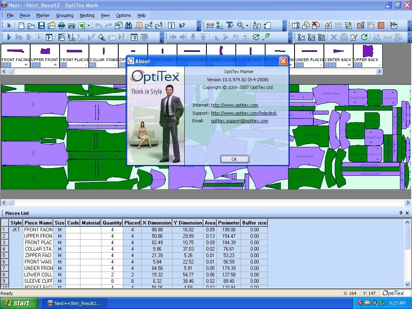
Task: Click the pencil edit piece icon
Action: (354, 37)
